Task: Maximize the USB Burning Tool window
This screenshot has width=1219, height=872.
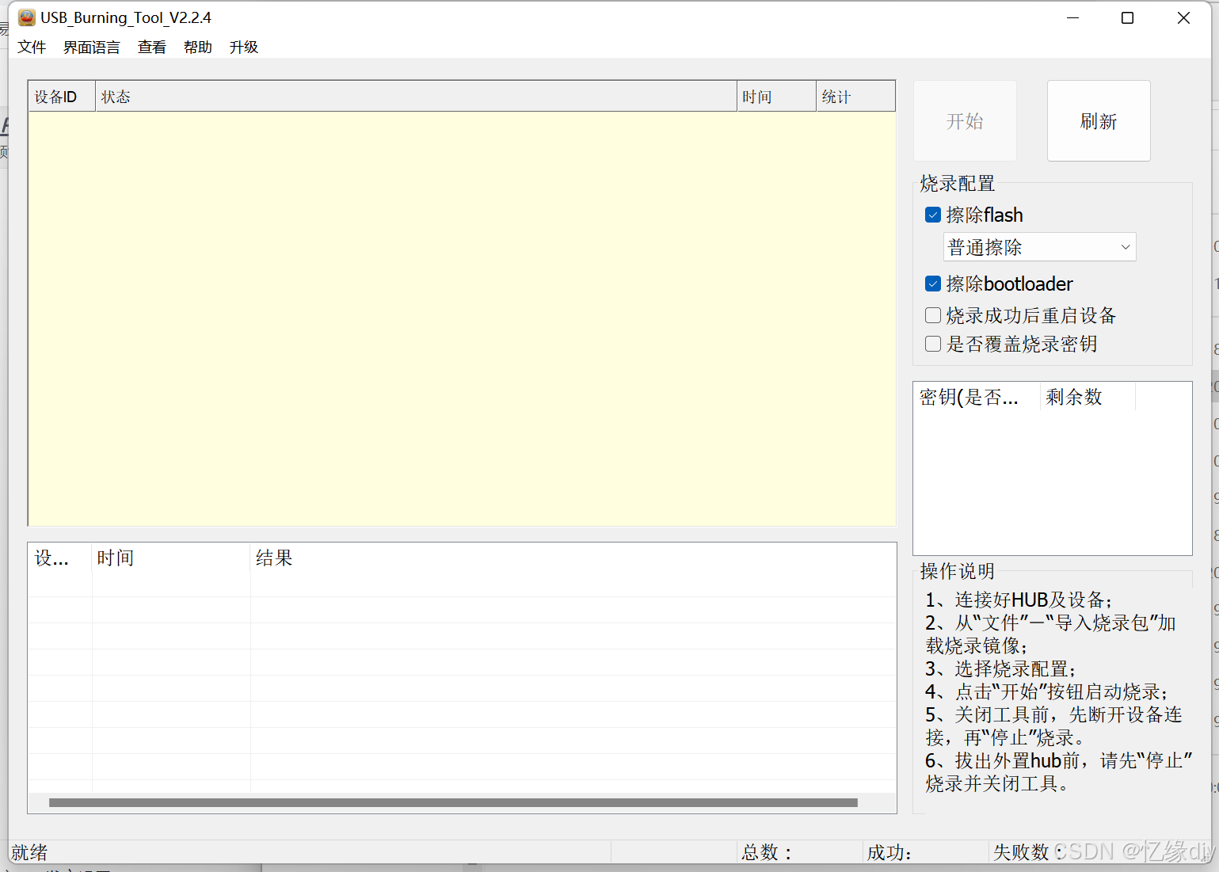Action: coord(1128,17)
